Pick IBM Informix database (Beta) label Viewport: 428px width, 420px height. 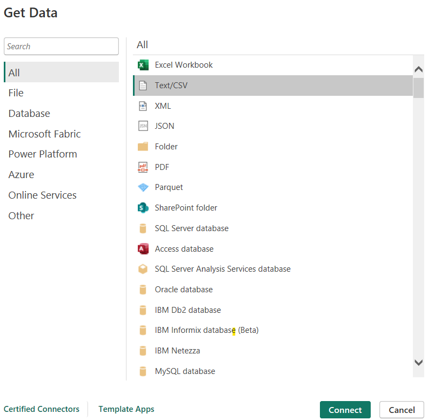(x=206, y=330)
